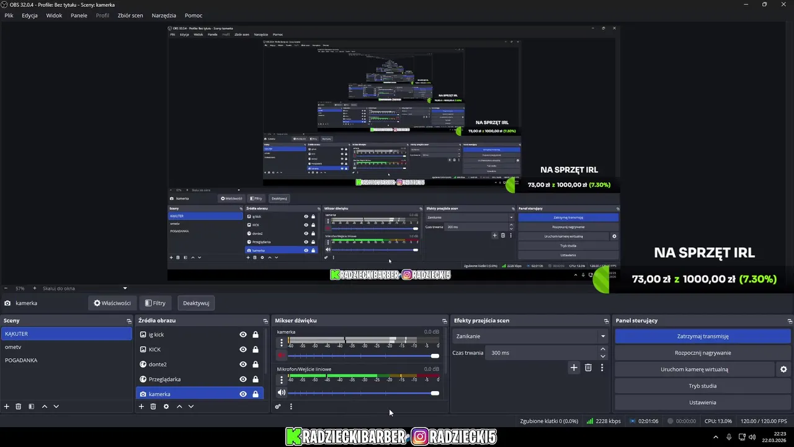Remove selected source with trash icon
Screen dimensions: 794x447
153,407
